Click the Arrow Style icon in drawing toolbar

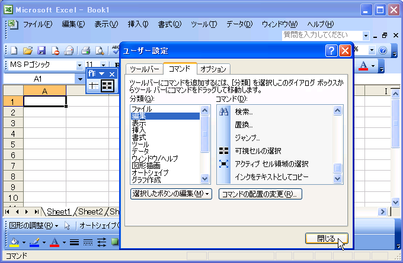pos(101,242)
